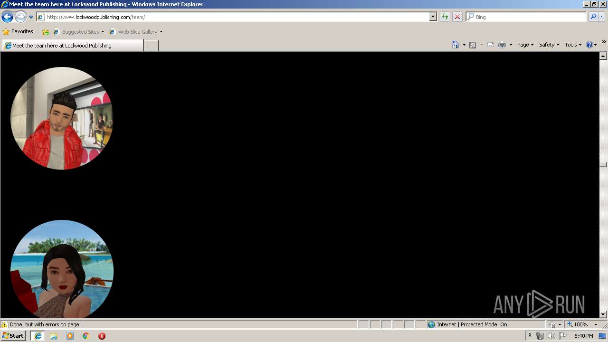Screen dimensions: 608x342
Task: Launch Chrome from the taskbar
Action: click(x=86, y=336)
